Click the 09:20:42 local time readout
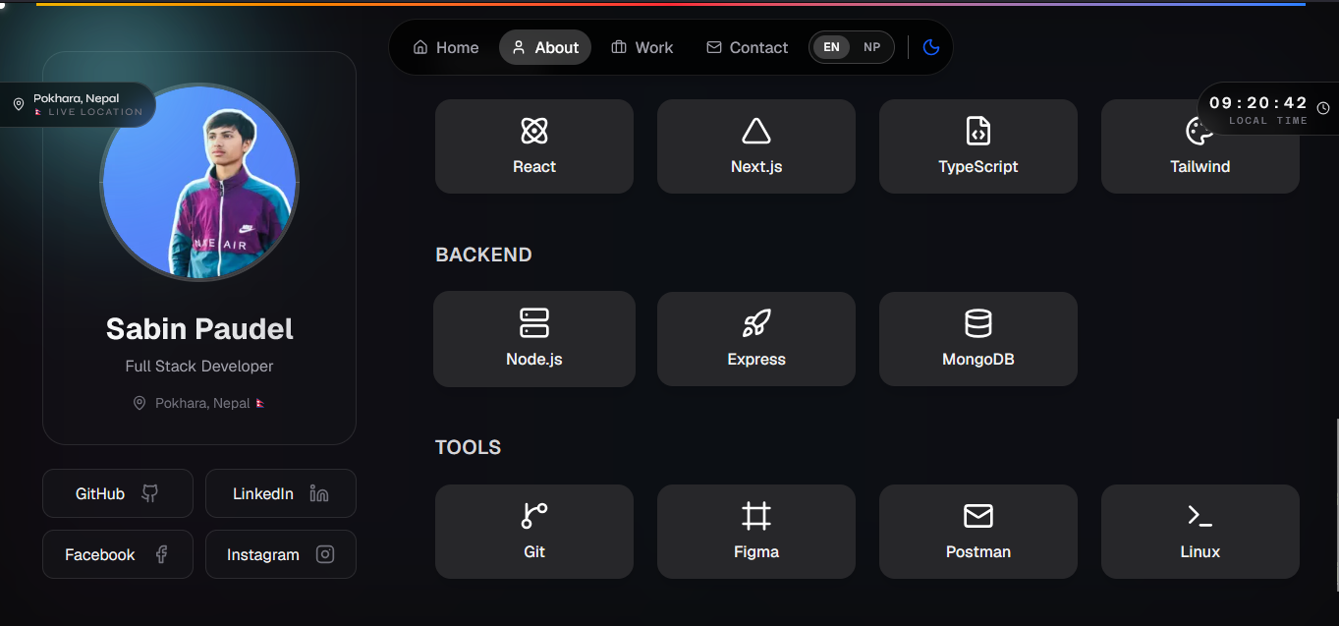1339x626 pixels. (x=1258, y=102)
